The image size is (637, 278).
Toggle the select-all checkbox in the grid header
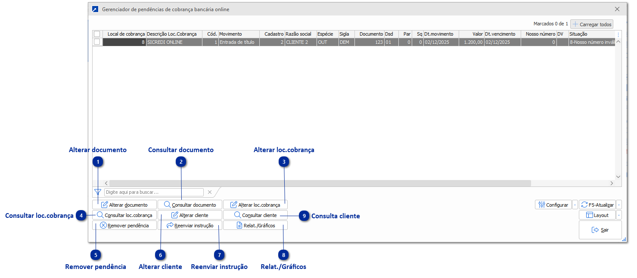(97, 34)
